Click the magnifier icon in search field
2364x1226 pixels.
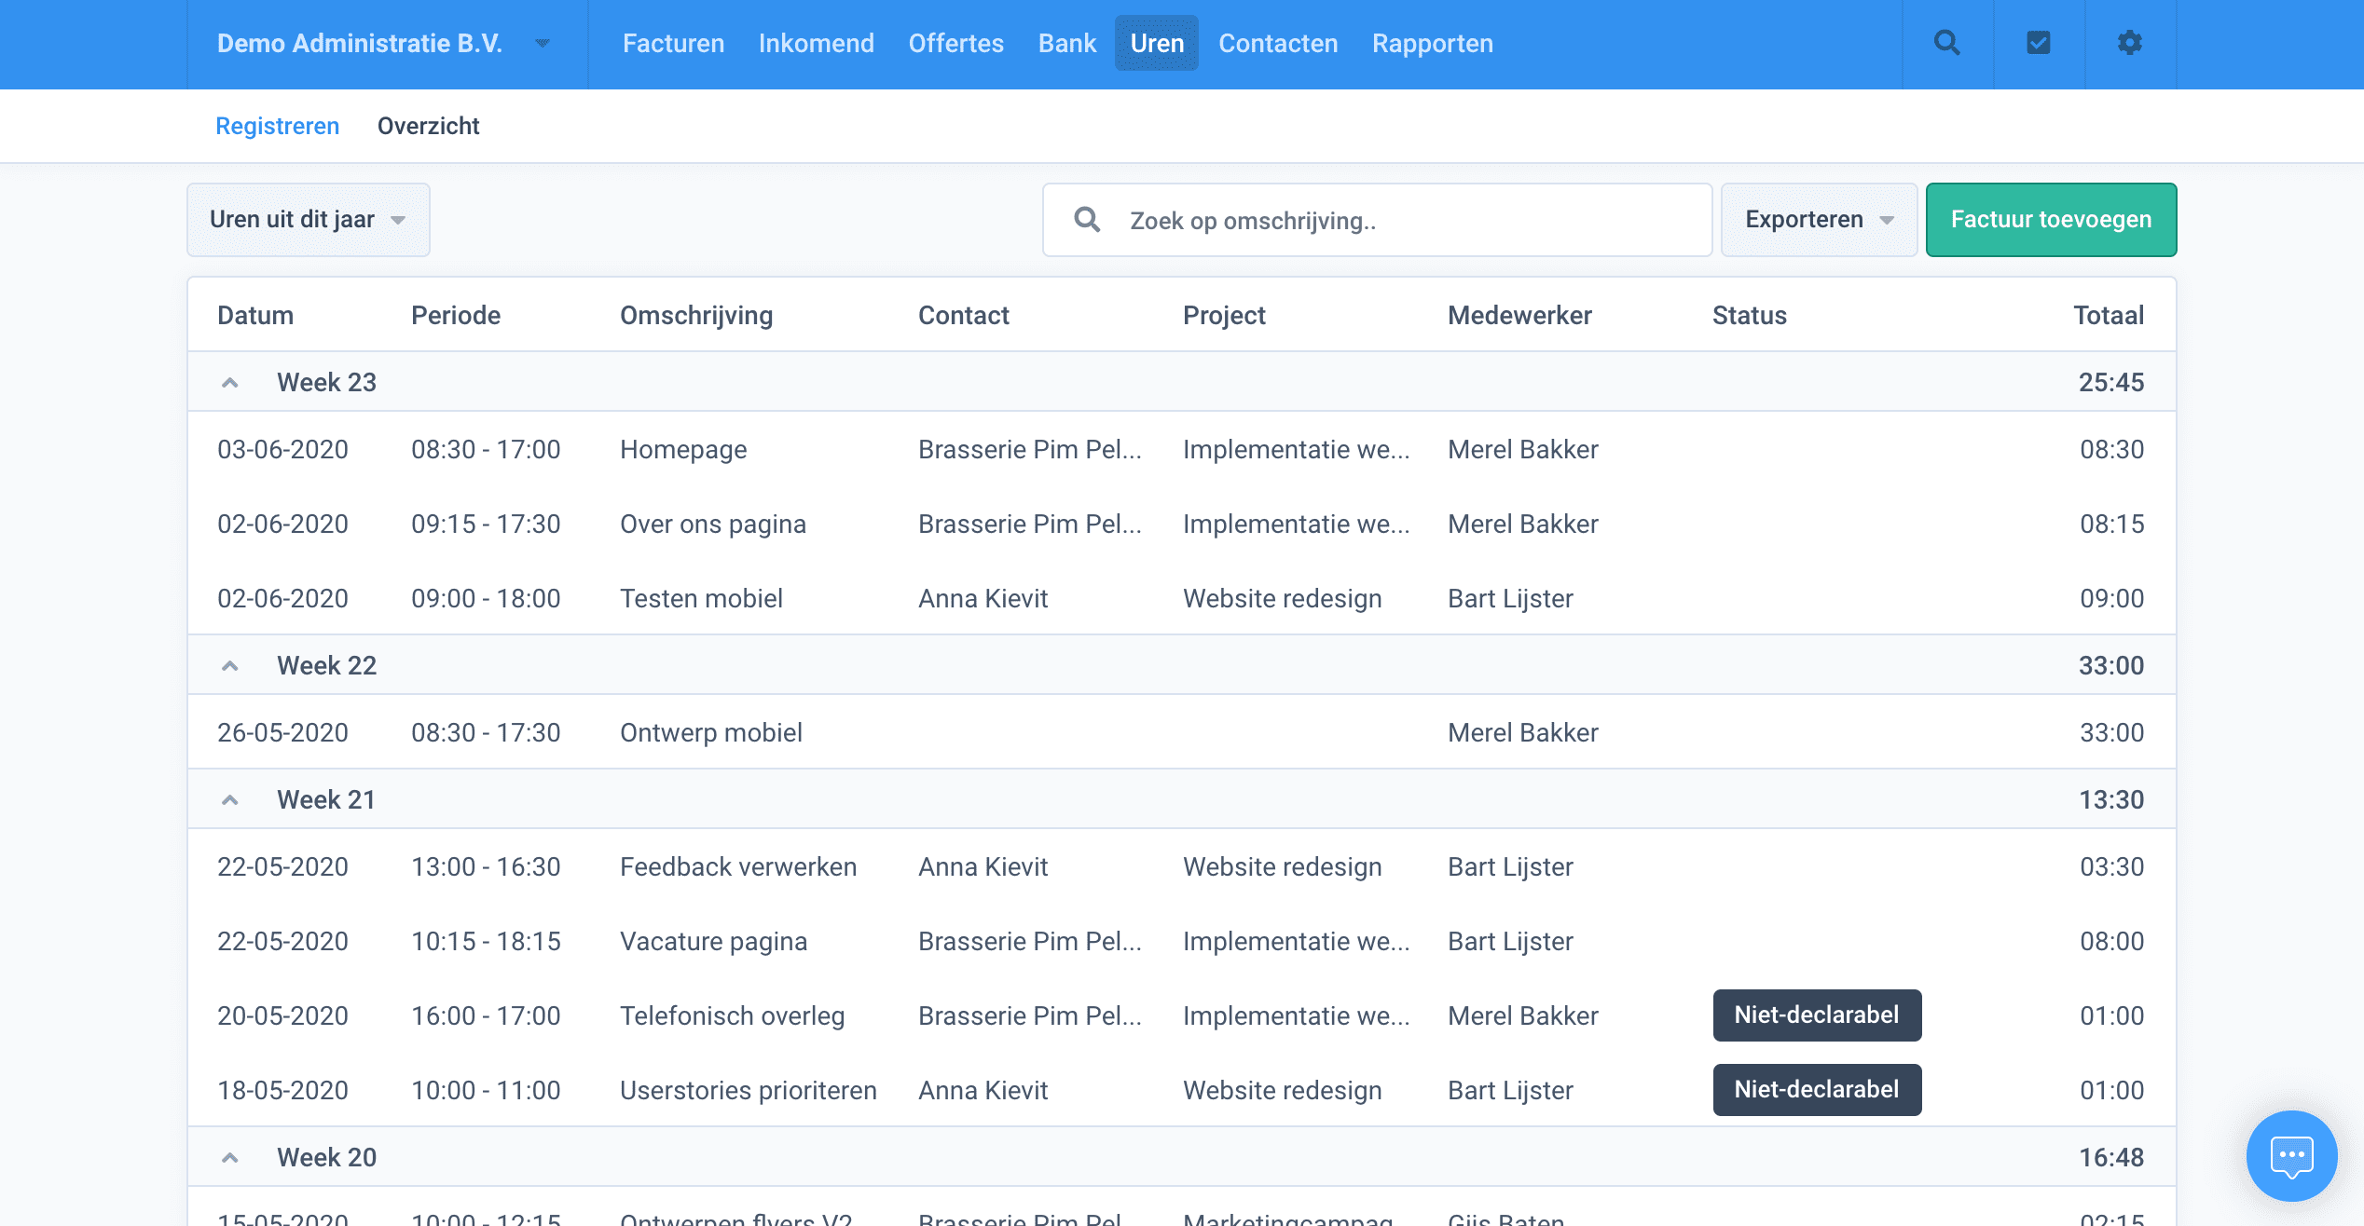(x=1087, y=220)
